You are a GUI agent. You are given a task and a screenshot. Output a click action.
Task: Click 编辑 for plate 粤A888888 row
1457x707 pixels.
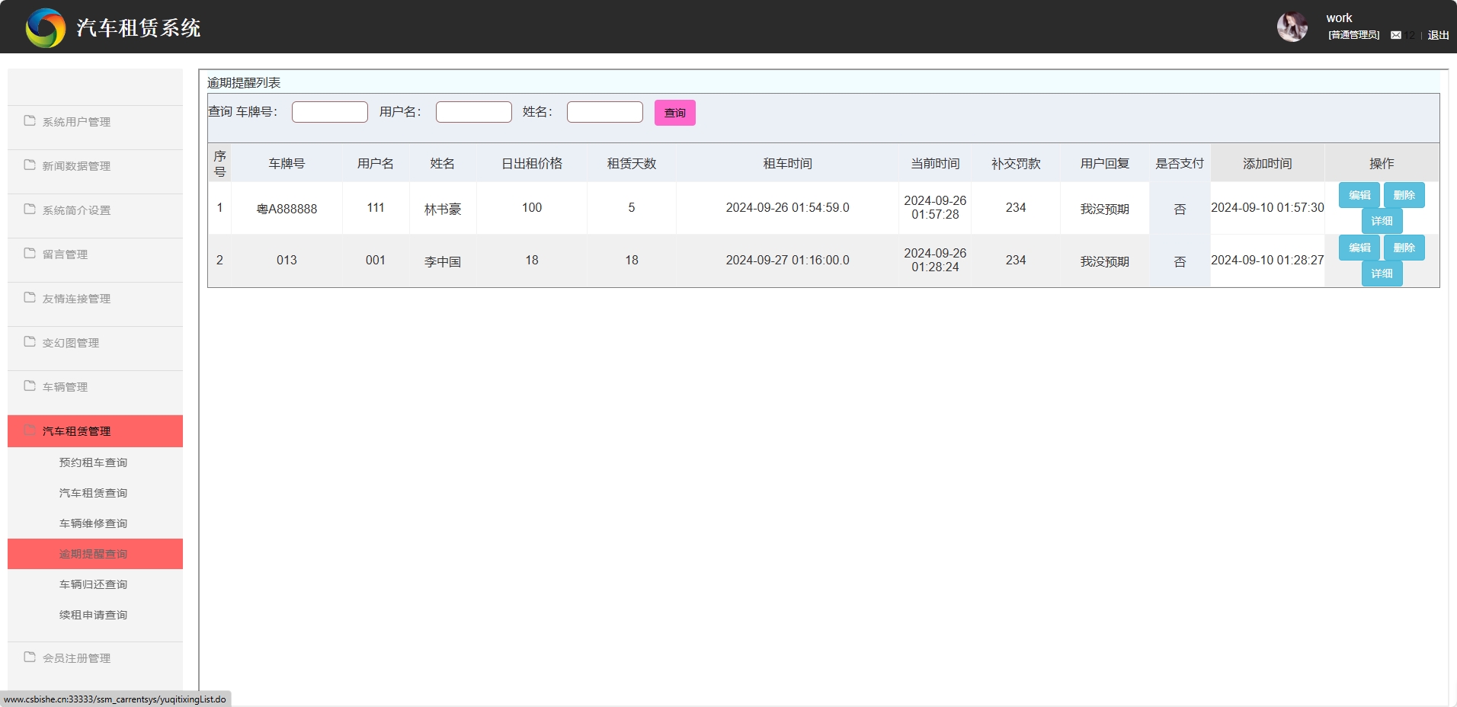1359,195
